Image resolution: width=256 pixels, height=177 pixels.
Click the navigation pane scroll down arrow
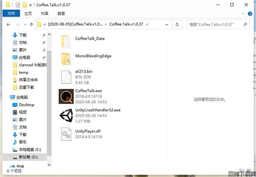(49, 165)
